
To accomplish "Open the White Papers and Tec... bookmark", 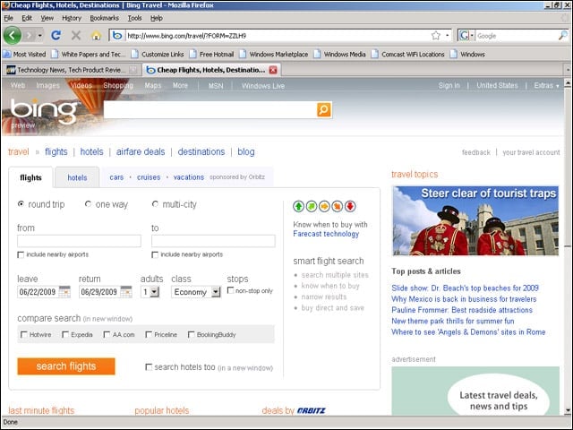I will tap(89, 54).
